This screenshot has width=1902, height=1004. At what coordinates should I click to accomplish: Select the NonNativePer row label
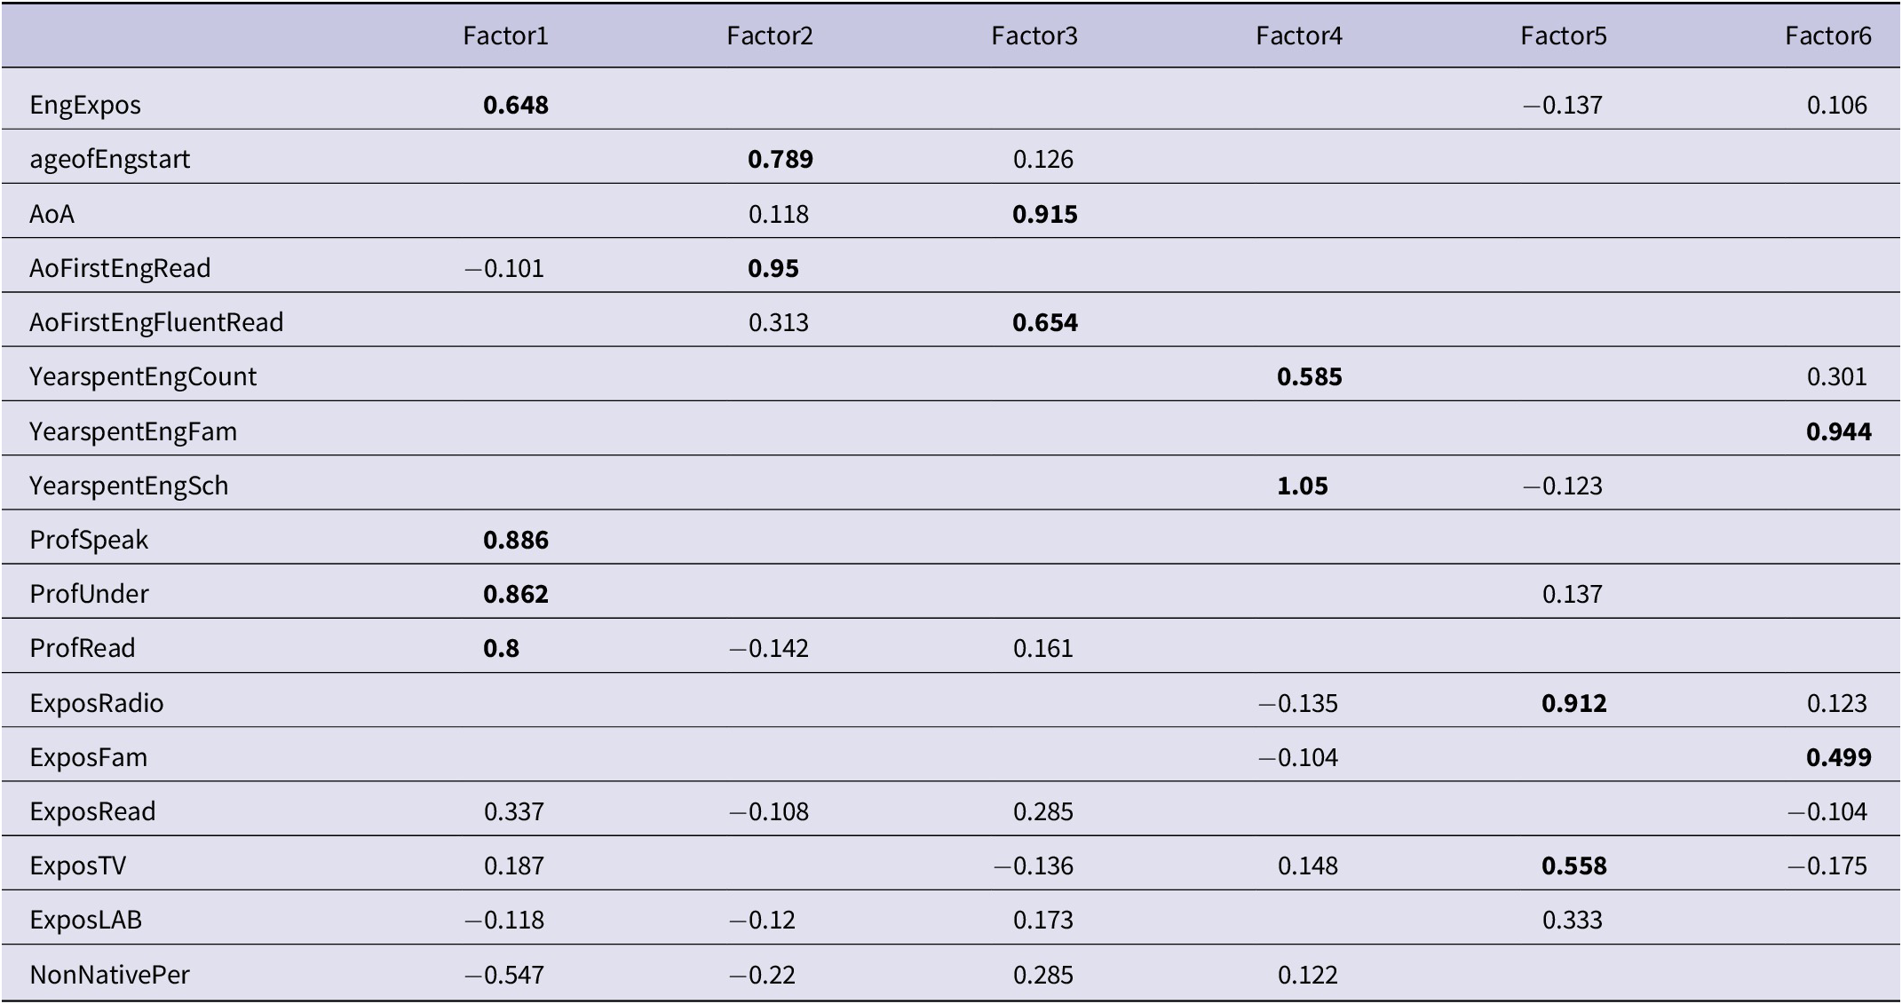(x=109, y=975)
